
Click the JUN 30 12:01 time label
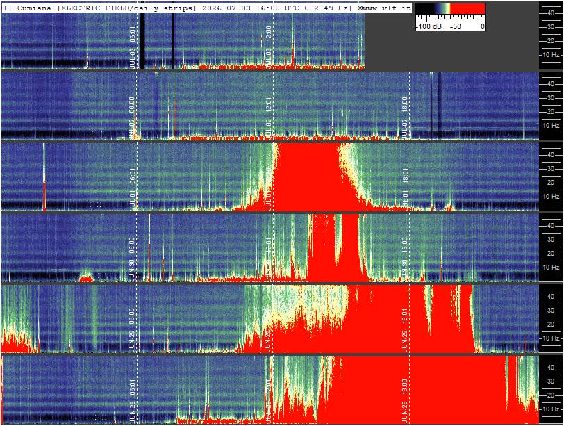click(268, 259)
